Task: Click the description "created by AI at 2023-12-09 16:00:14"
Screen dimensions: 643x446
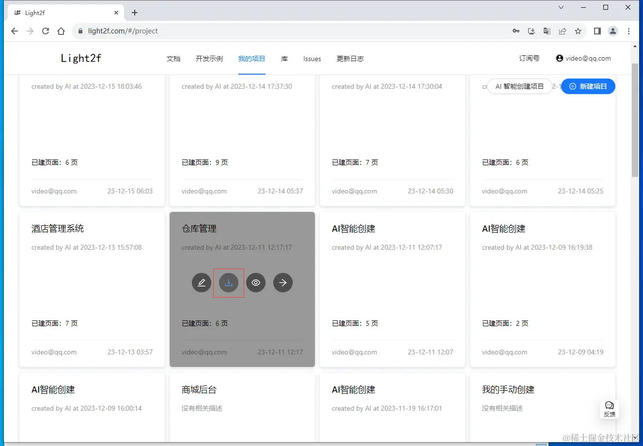Action: (87, 408)
